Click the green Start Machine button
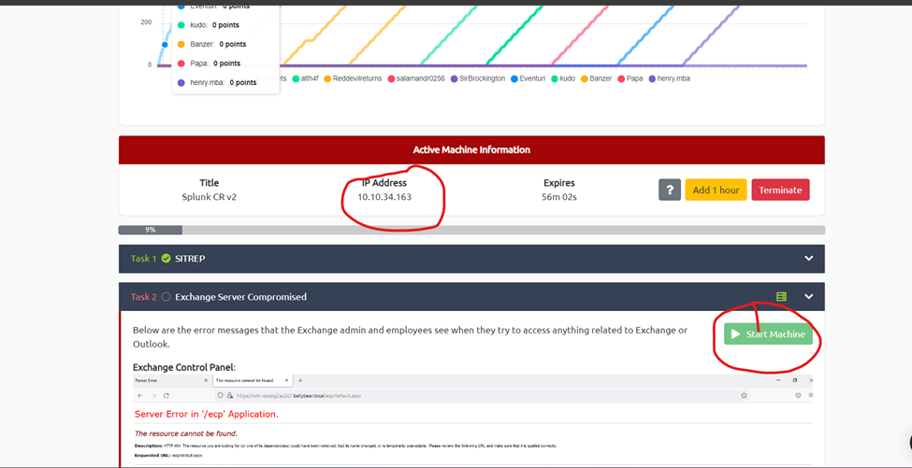This screenshot has width=912, height=468. [768, 333]
